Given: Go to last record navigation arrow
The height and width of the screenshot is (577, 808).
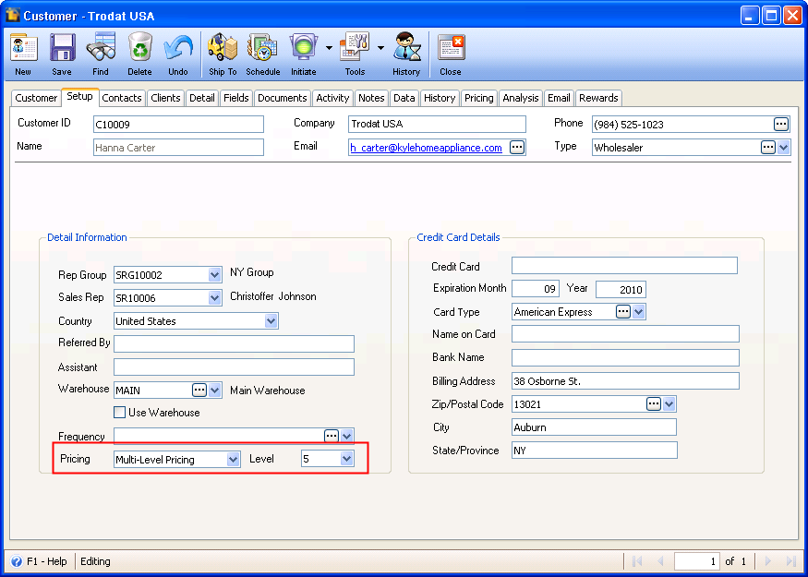Looking at the screenshot, I should point(791,561).
